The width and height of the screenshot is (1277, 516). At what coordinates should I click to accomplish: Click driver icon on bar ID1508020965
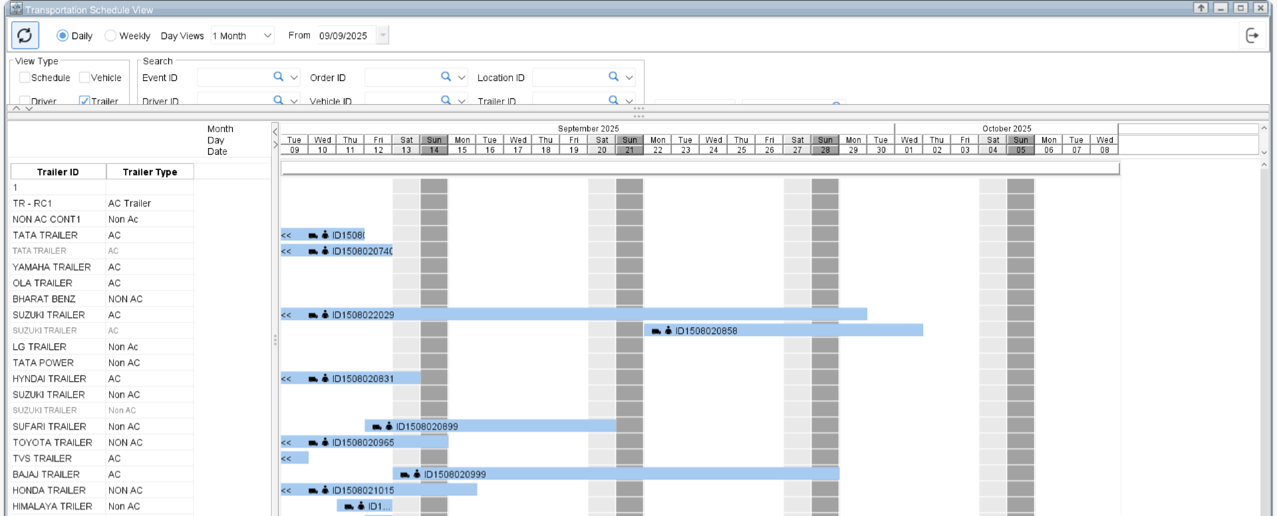click(x=325, y=442)
